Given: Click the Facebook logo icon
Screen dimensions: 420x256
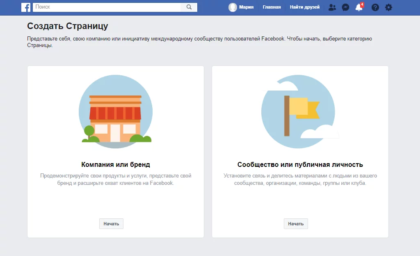Looking at the screenshot, I should point(26,7).
